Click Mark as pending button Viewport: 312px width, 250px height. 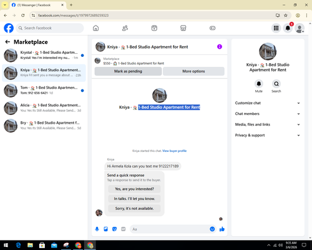tap(128, 71)
